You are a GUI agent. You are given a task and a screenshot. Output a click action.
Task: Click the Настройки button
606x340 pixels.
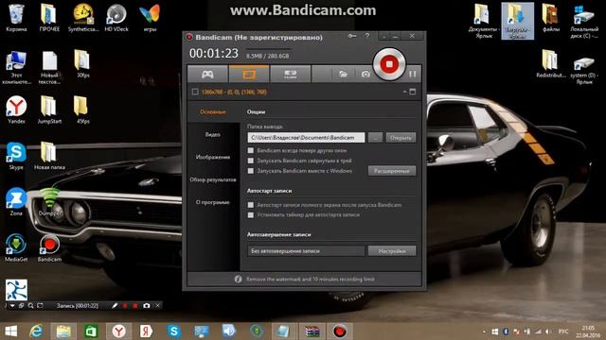click(392, 251)
